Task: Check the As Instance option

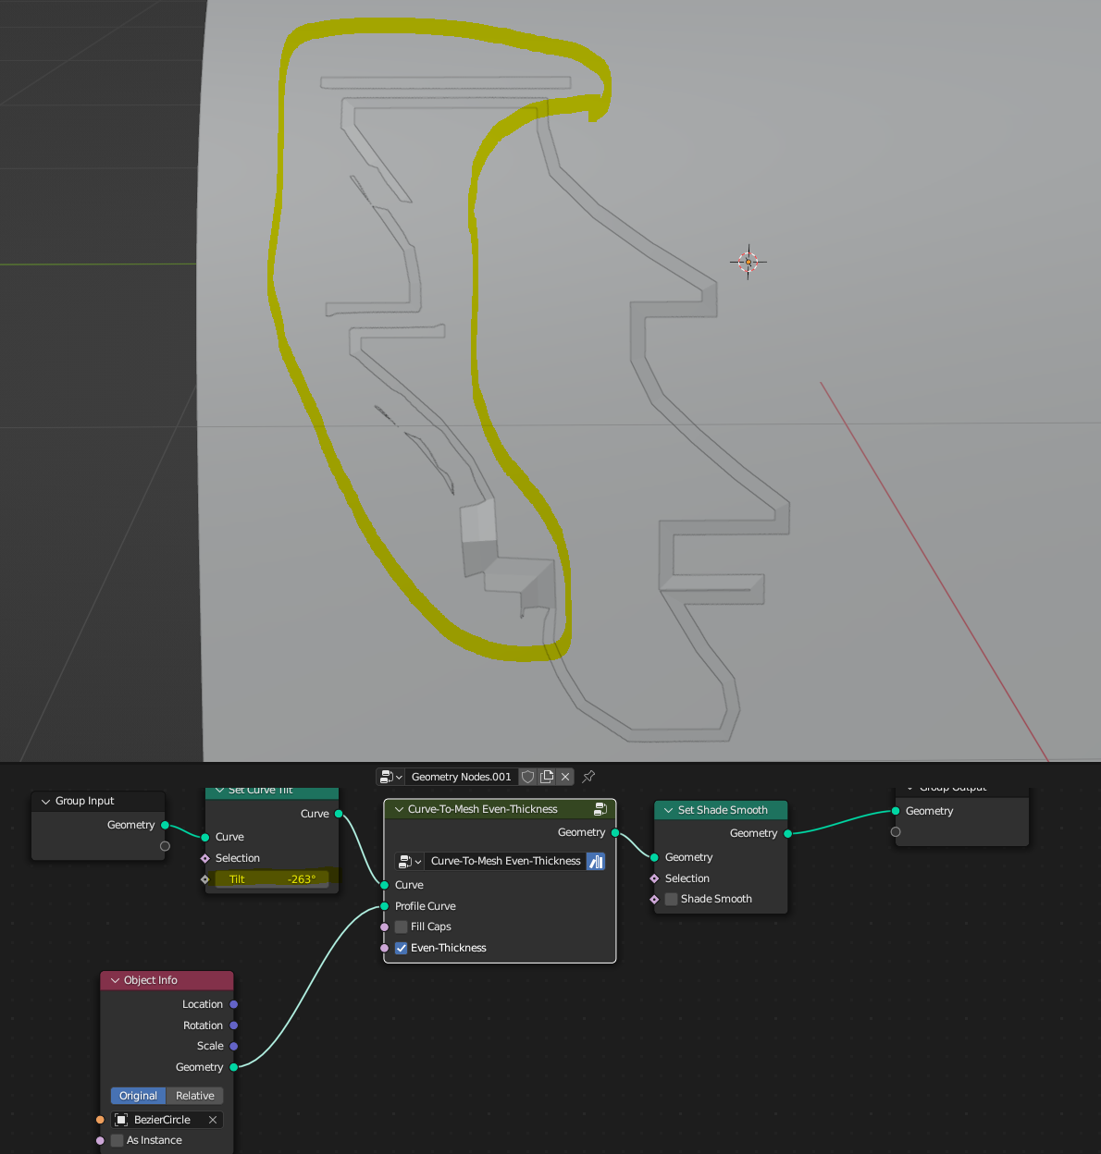Action: pyautogui.click(x=118, y=1140)
